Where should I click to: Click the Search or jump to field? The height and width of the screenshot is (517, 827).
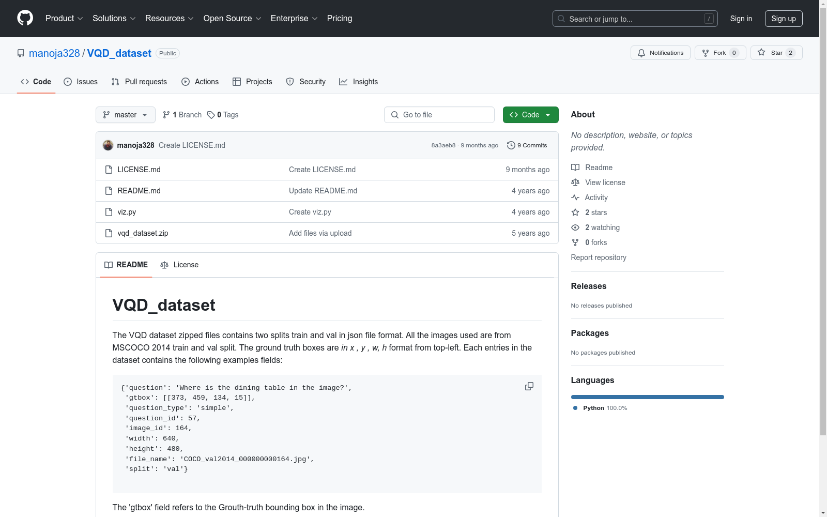[x=635, y=19]
